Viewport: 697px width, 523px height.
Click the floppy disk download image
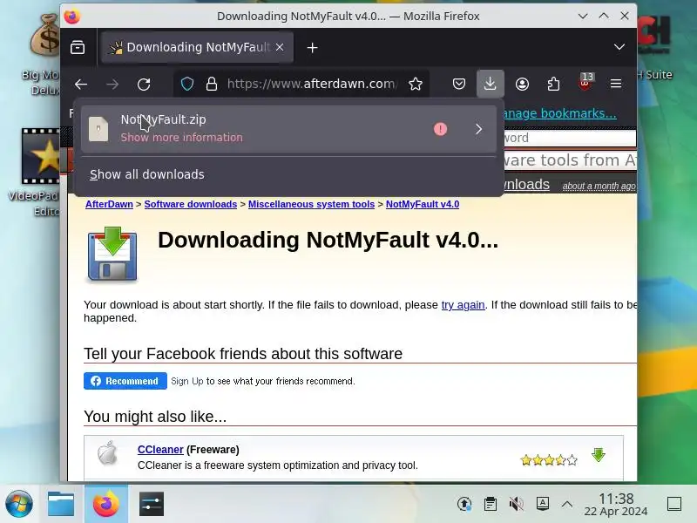(x=112, y=254)
